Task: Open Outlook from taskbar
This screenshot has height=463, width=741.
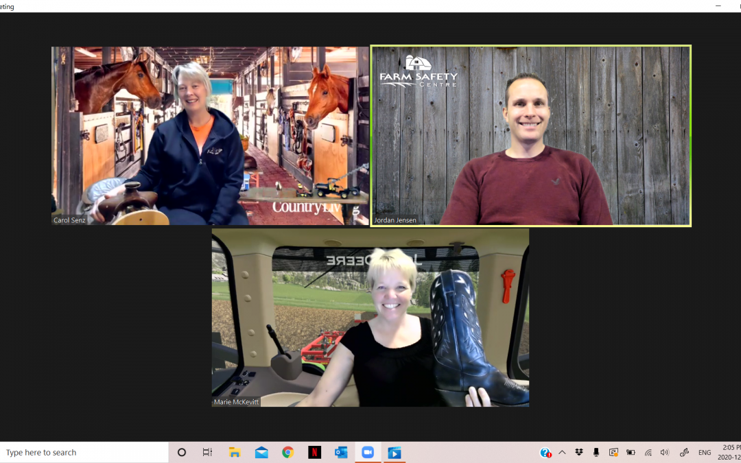Action: click(x=341, y=453)
